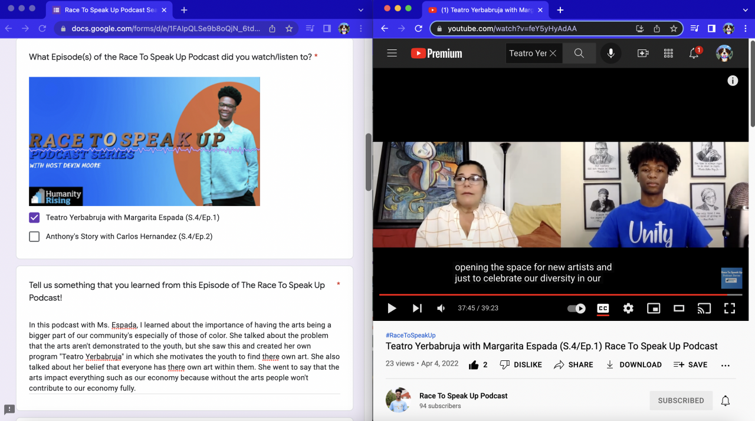Click the SUBSCRIBED button

(681, 400)
